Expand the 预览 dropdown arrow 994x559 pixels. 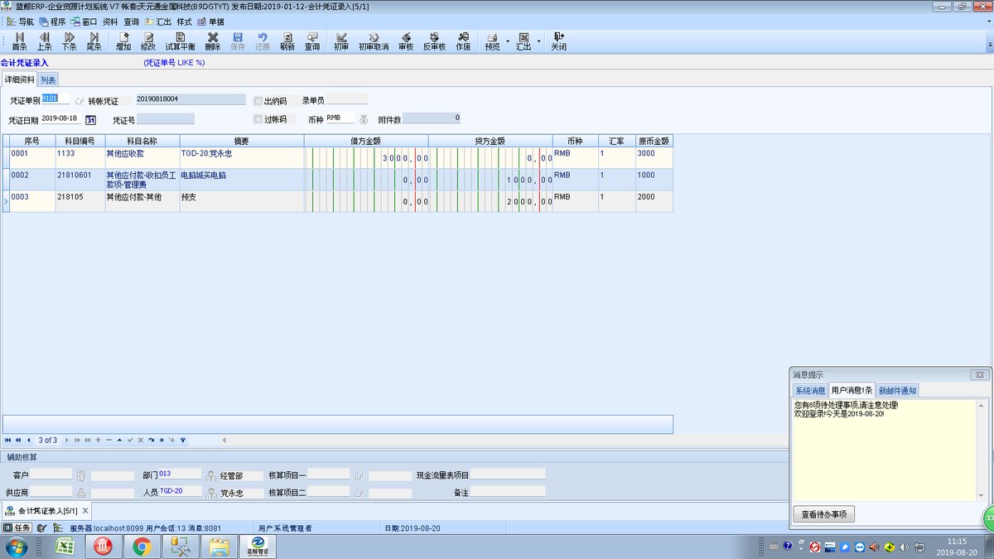[x=508, y=41]
